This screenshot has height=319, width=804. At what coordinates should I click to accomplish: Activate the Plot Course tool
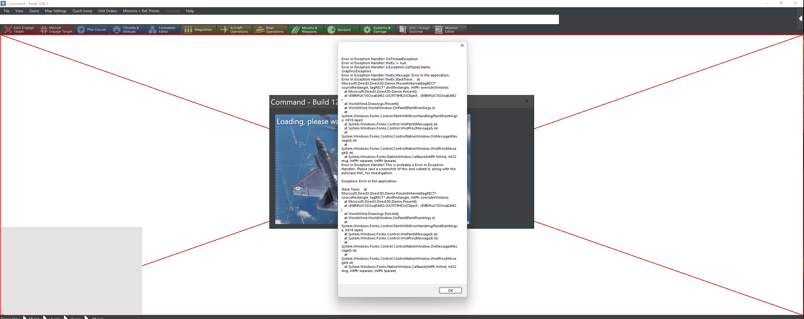click(x=92, y=30)
